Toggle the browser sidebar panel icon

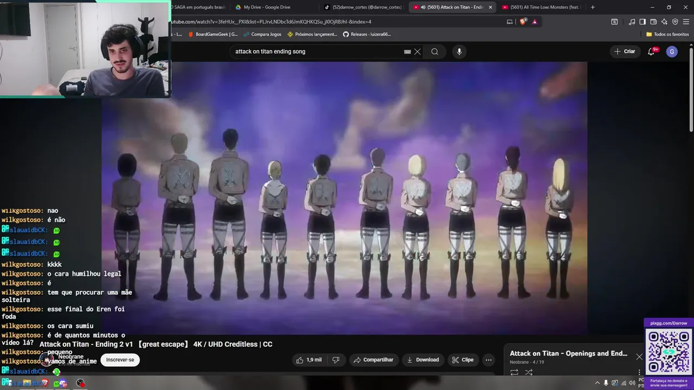tap(642, 22)
